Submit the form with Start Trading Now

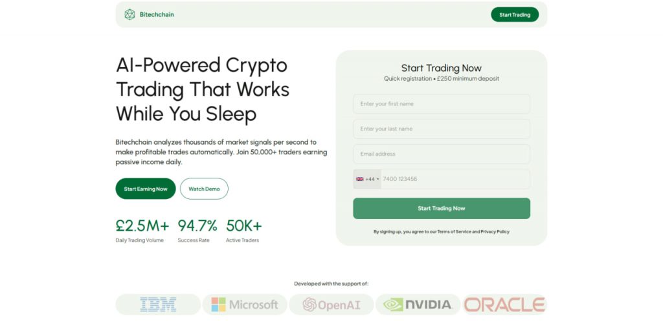[441, 209]
